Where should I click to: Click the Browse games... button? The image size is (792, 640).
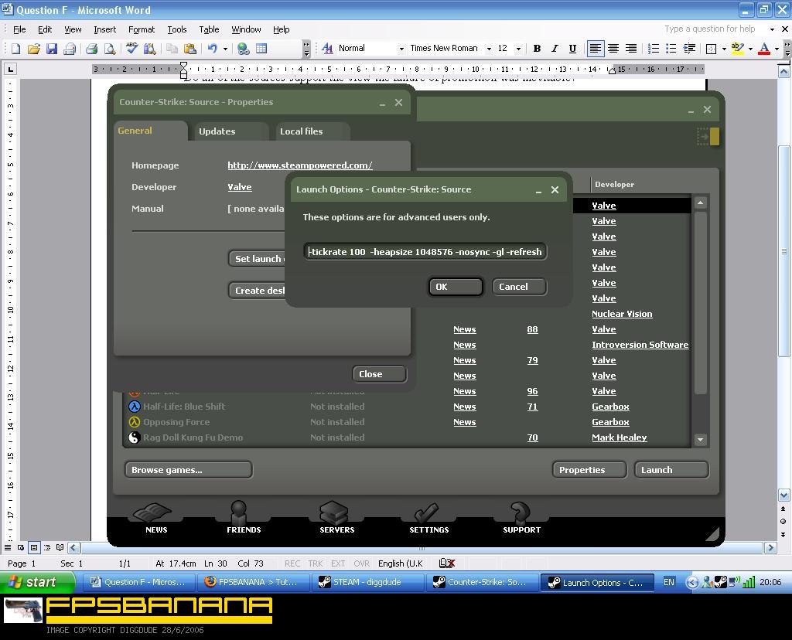[189, 470]
